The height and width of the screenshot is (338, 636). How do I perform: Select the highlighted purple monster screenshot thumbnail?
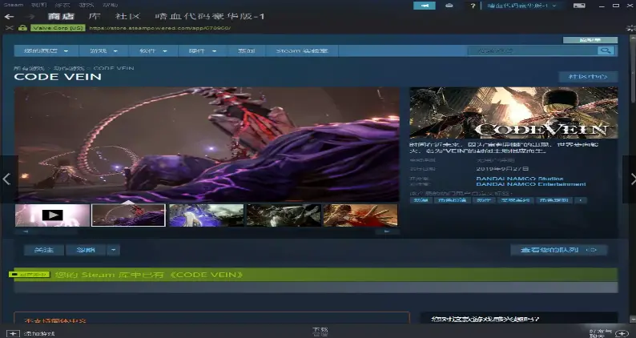point(128,215)
